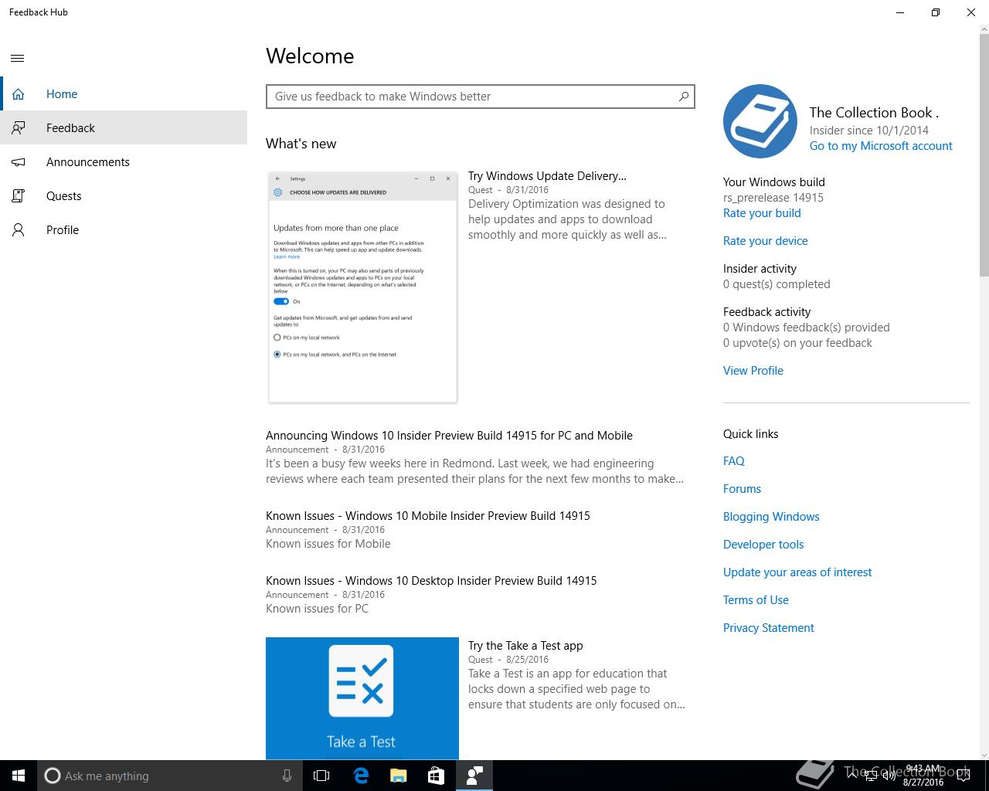Click Insider since 10/1/2014 text
Screen dimensions: 989x791
pos(869,131)
